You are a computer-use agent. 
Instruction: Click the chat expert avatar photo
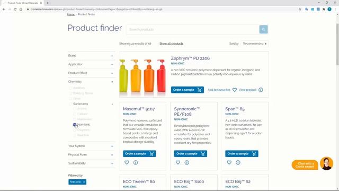[326, 163]
